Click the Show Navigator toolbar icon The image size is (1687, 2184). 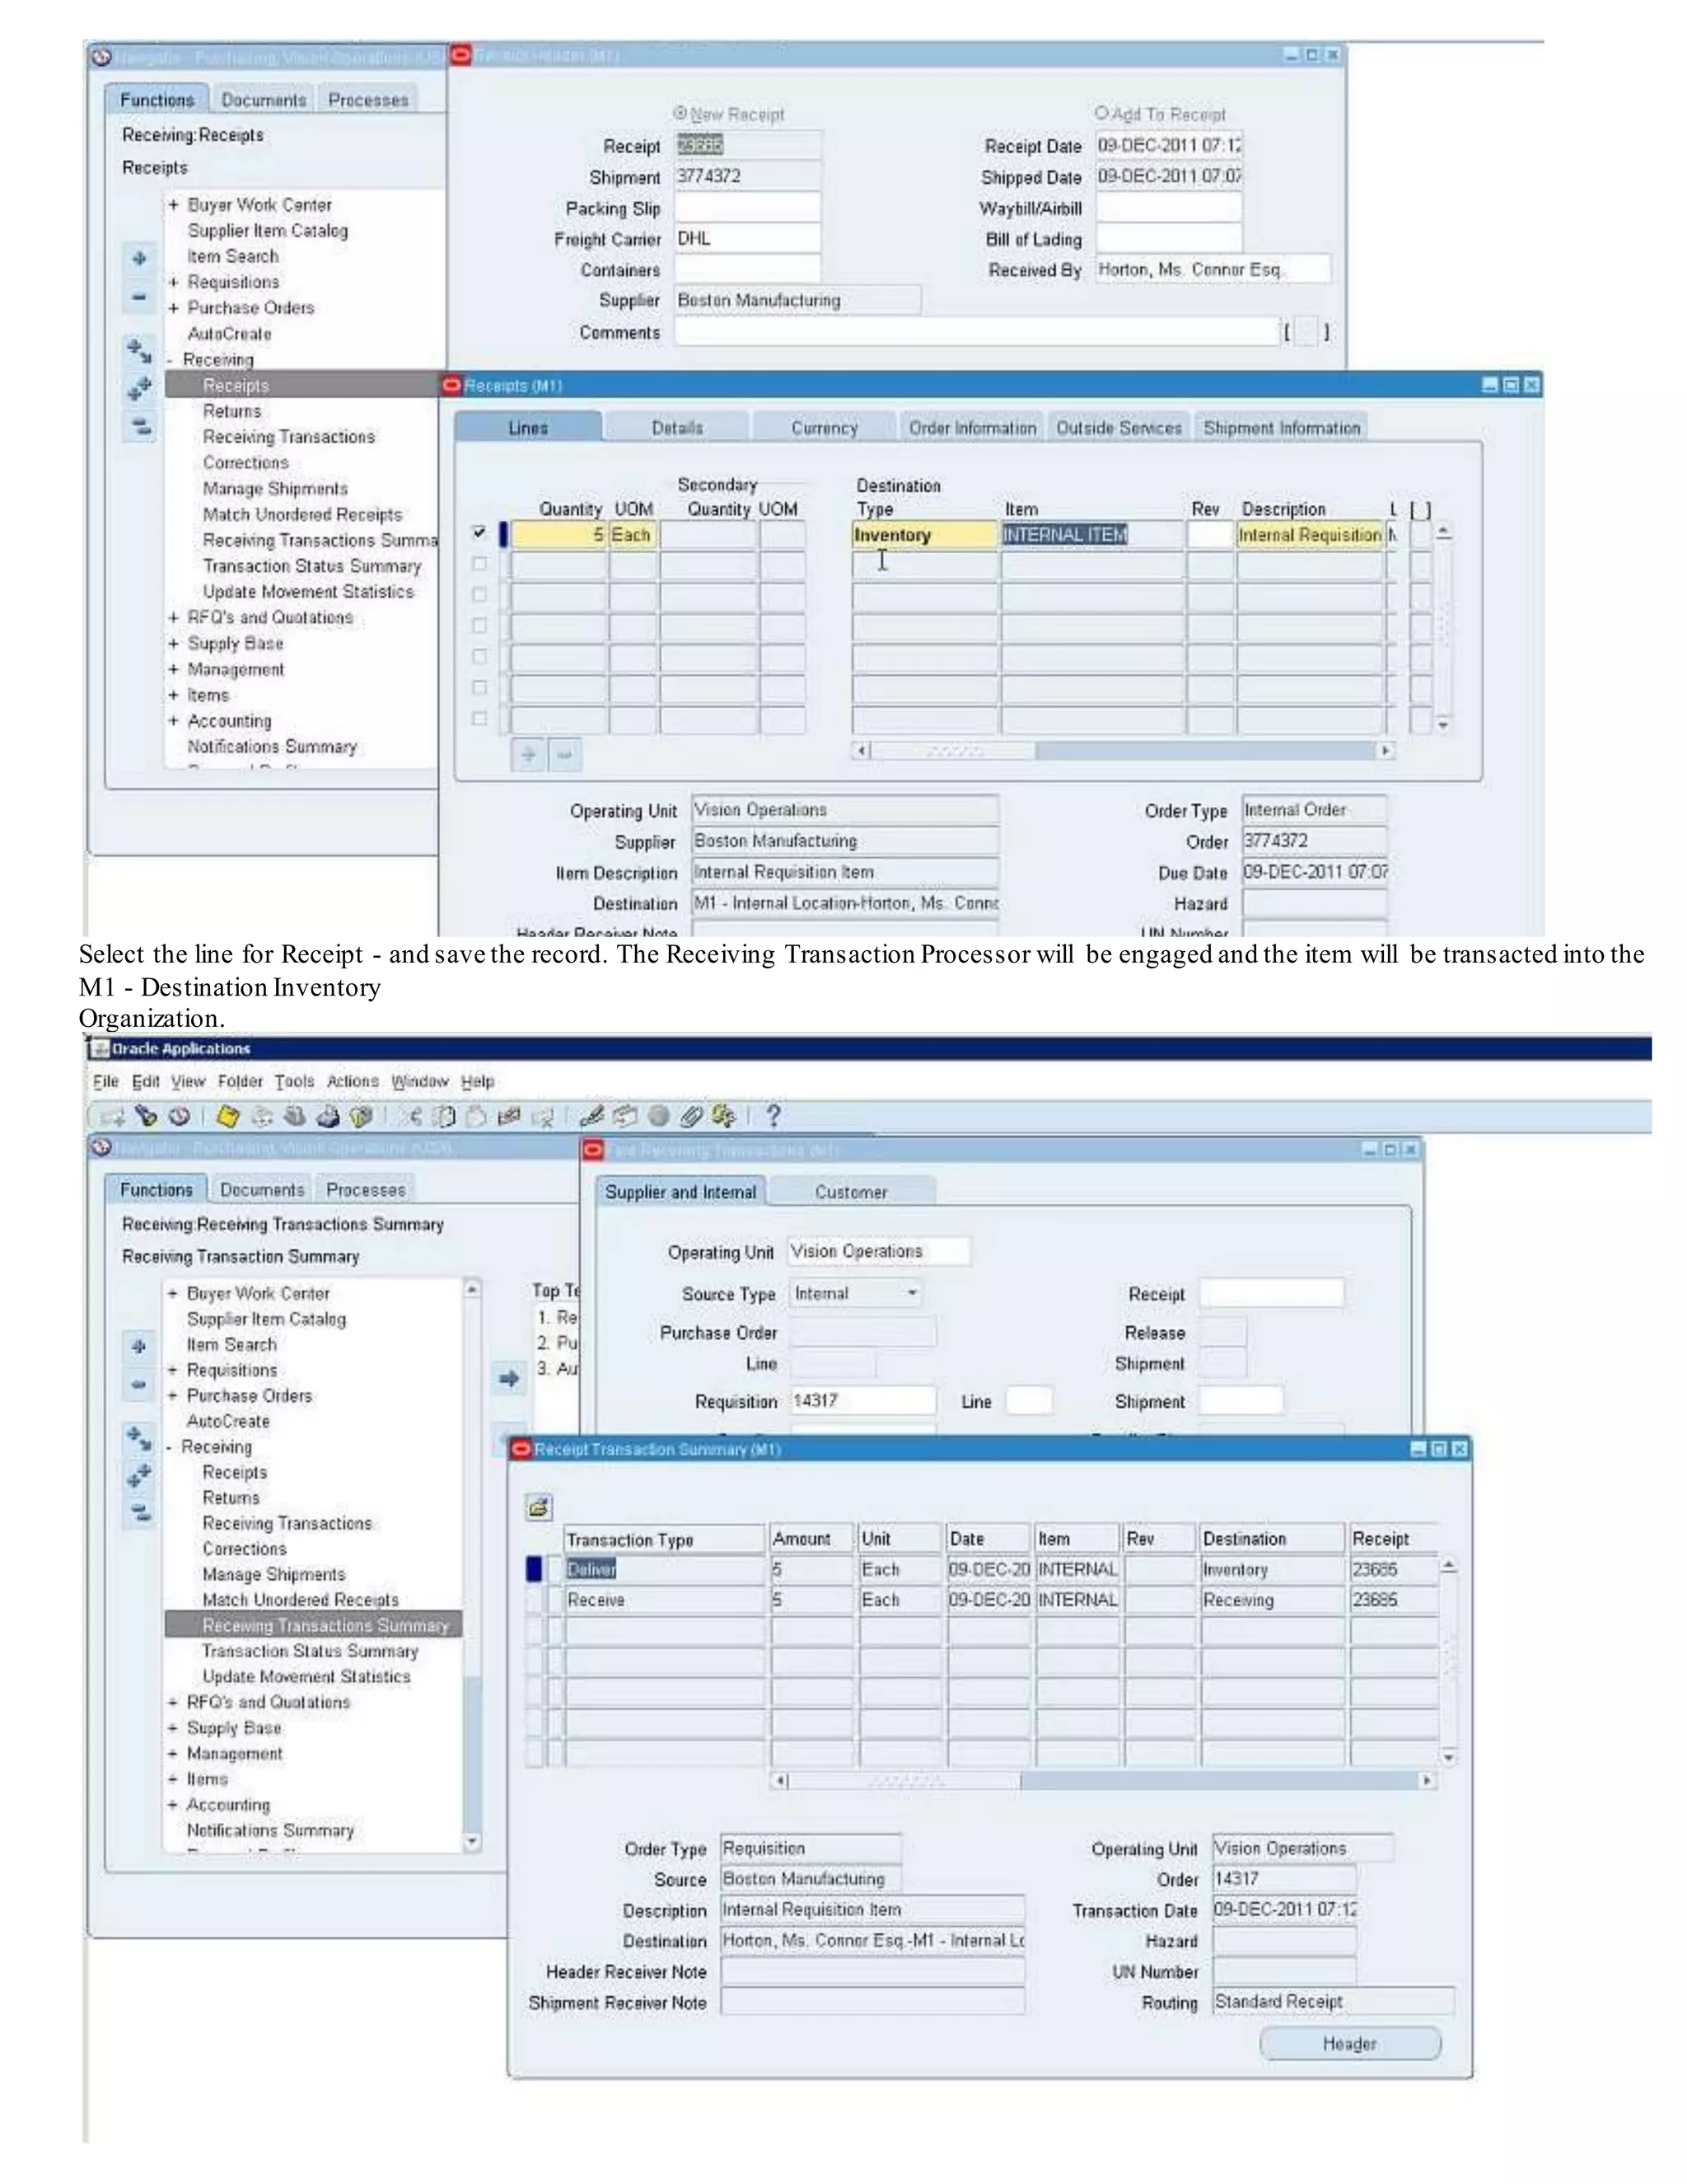(x=180, y=1116)
